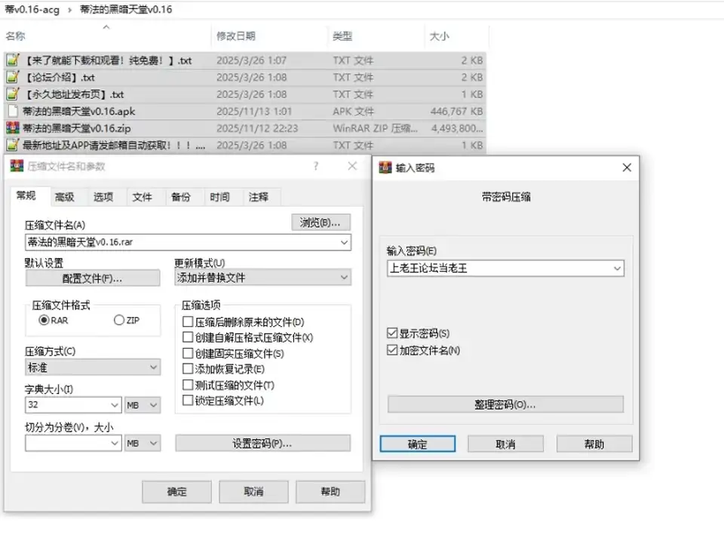Close the 压缩文件名和参数 dialog
This screenshot has height=538, width=724.
352,166
